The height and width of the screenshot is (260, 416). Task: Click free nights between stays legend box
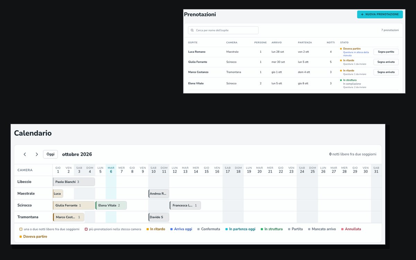click(21, 229)
